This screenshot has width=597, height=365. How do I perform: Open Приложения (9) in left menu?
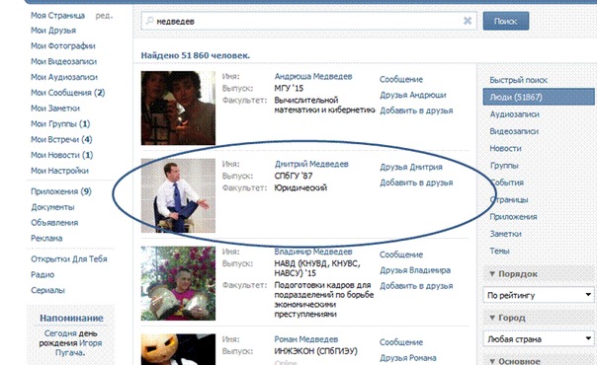tap(61, 191)
